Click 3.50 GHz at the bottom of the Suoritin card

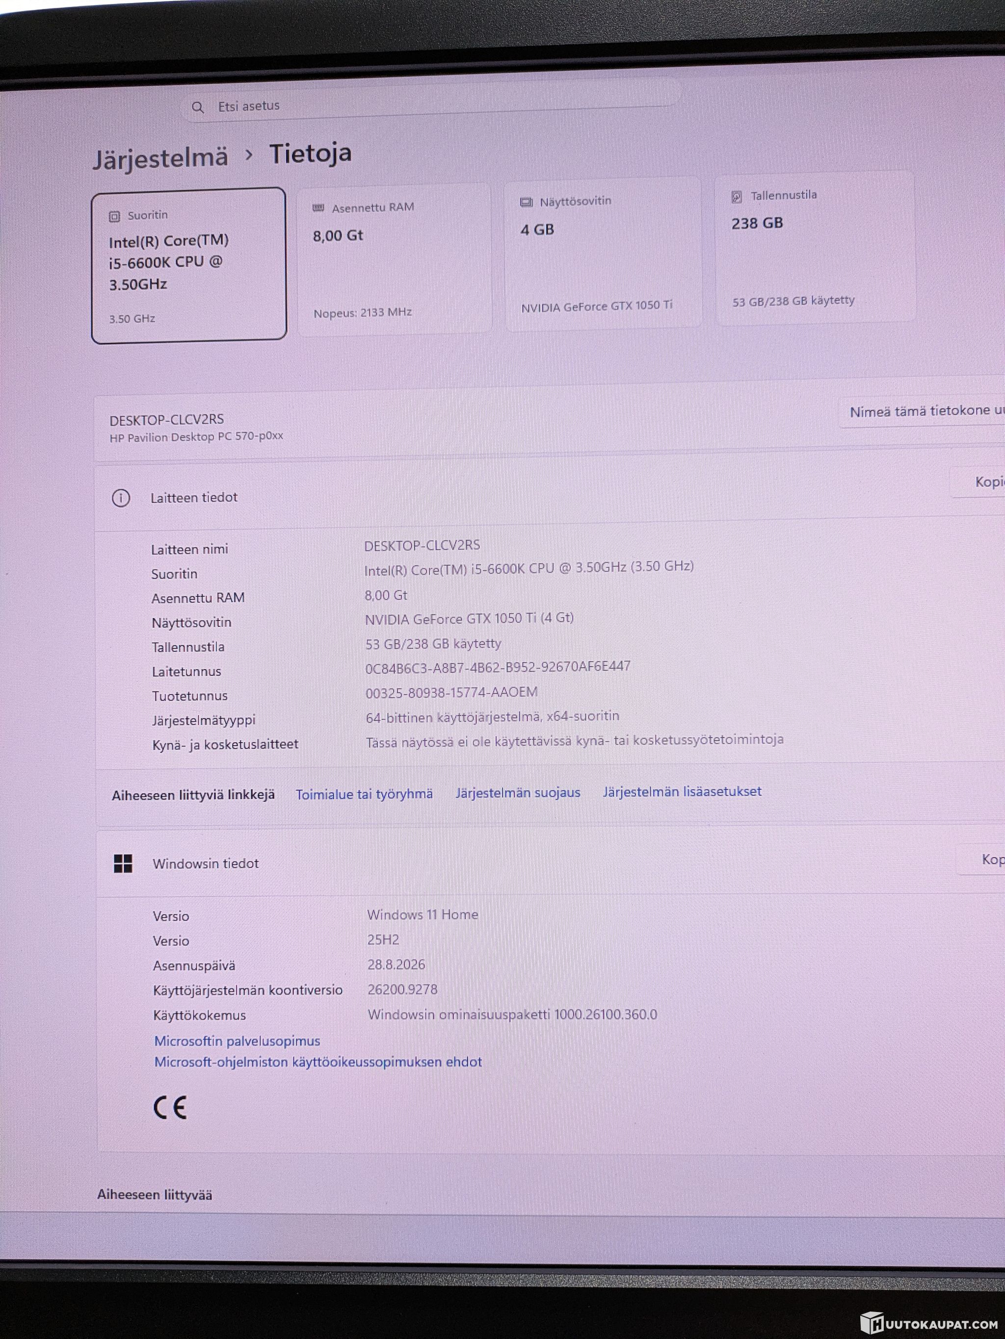pos(132,319)
